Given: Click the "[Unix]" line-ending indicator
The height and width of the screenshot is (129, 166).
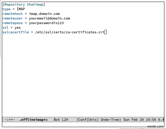Looking at the screenshot, I should tap(93, 120).
